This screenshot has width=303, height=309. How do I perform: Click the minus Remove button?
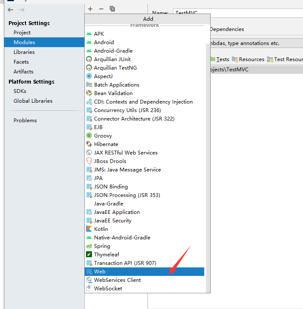(101, 9)
